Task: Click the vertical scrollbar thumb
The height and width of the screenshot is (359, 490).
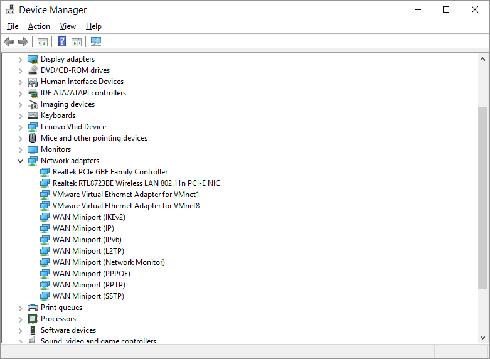Action: click(483, 198)
